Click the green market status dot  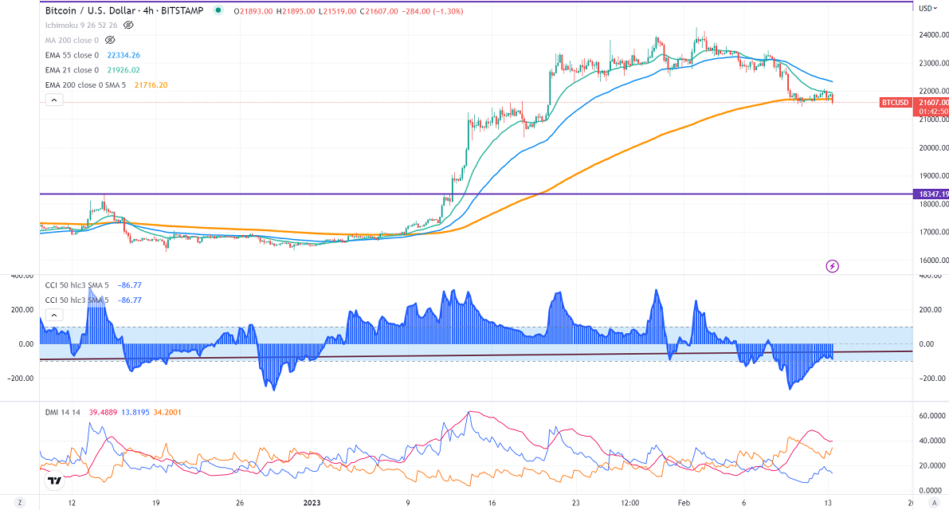click(x=217, y=11)
